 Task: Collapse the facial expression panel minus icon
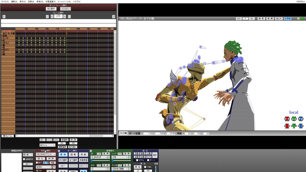pyautogui.click(x=91, y=151)
